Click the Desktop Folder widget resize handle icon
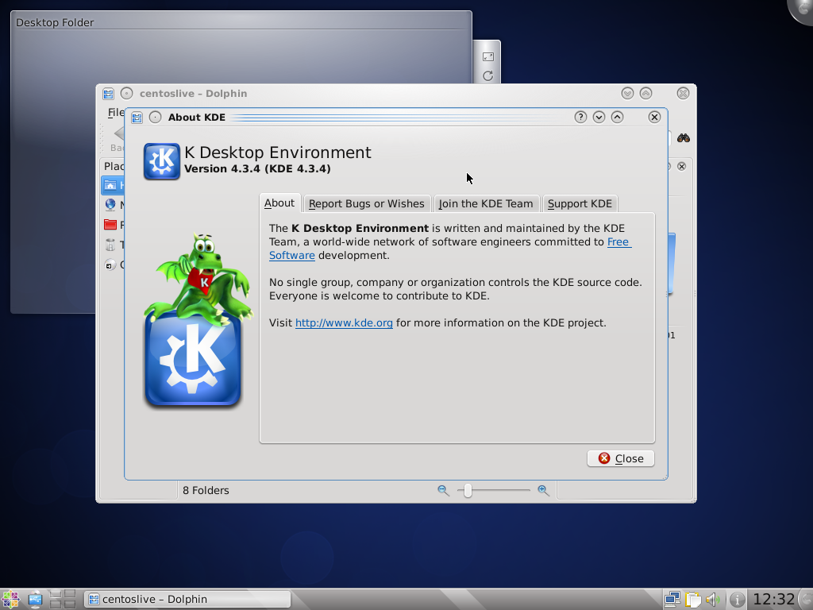Viewport: 813px width, 610px height. coord(488,57)
